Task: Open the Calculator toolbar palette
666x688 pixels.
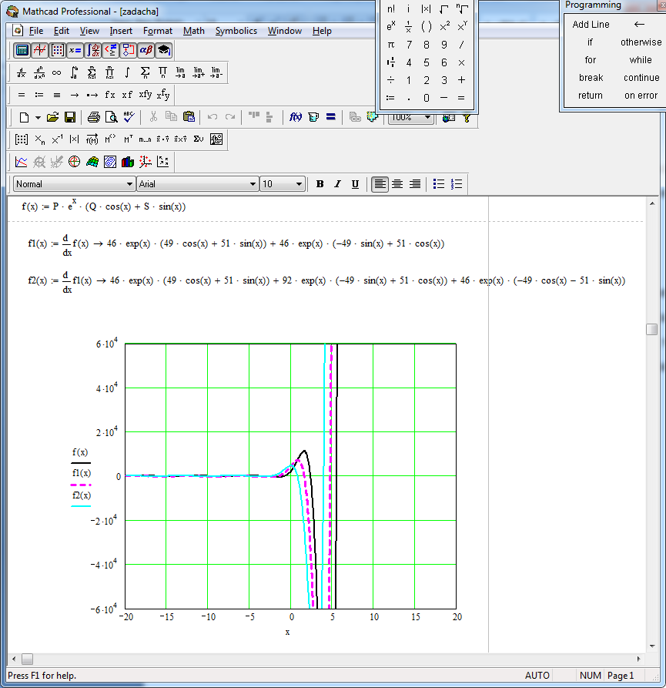Action: pos(22,50)
